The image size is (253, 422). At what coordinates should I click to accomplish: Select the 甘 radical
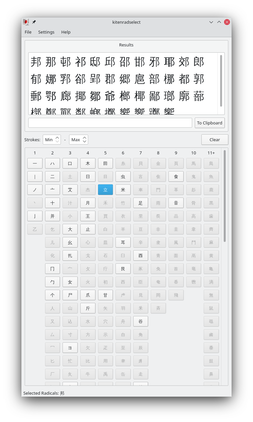[105, 295]
